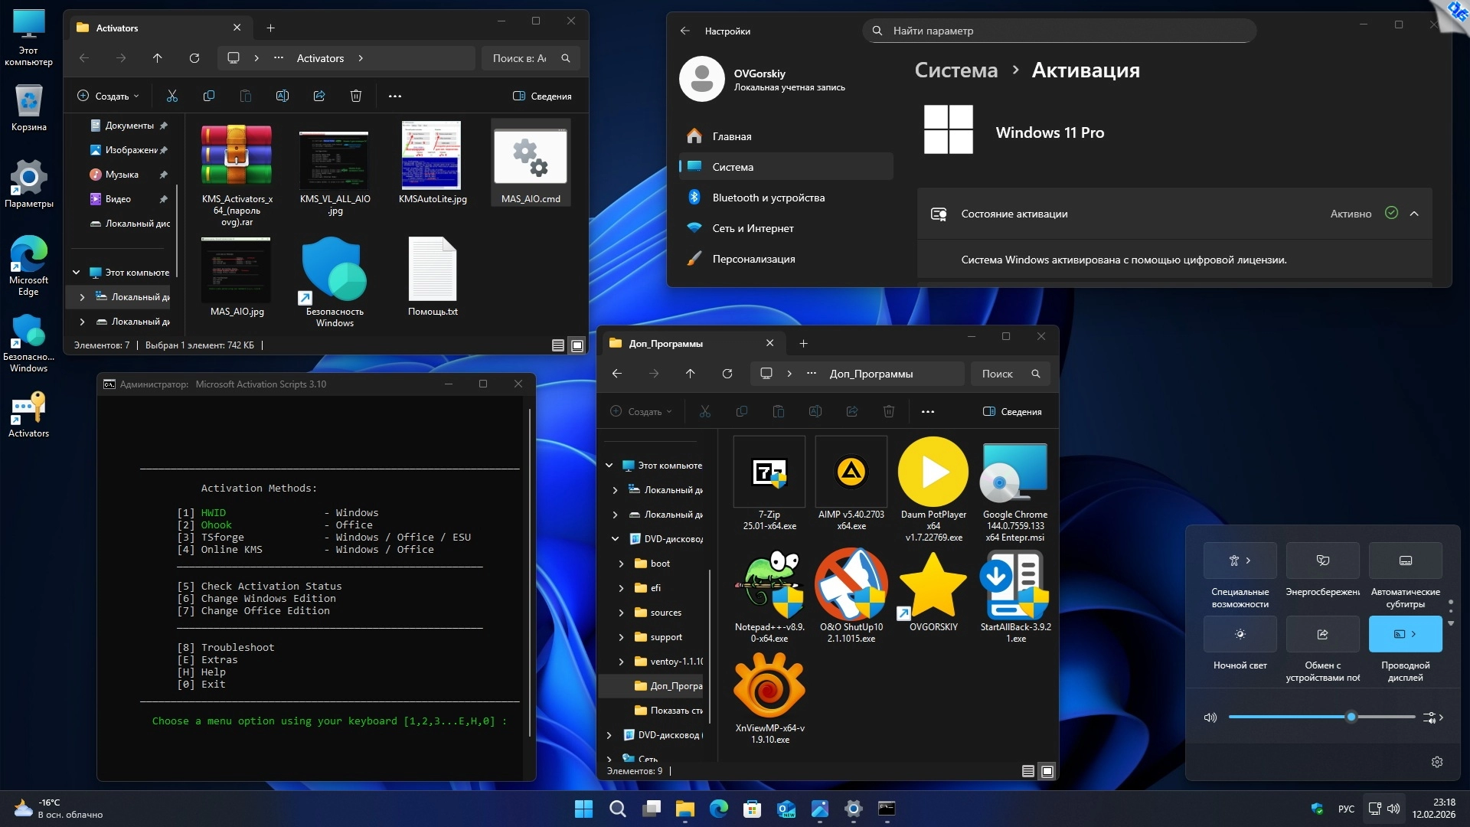Viewport: 1470px width, 827px height.
Task: Toggle the Энергосбережение quick setting
Action: [x=1322, y=561]
